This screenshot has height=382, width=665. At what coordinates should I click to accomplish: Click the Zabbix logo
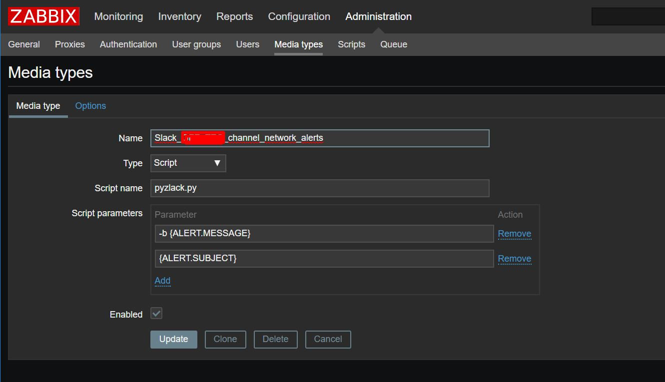coord(43,16)
